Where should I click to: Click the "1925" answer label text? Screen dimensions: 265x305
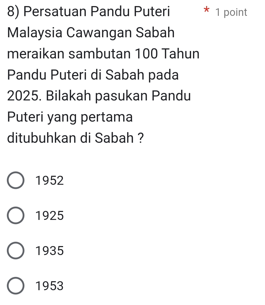(50, 216)
